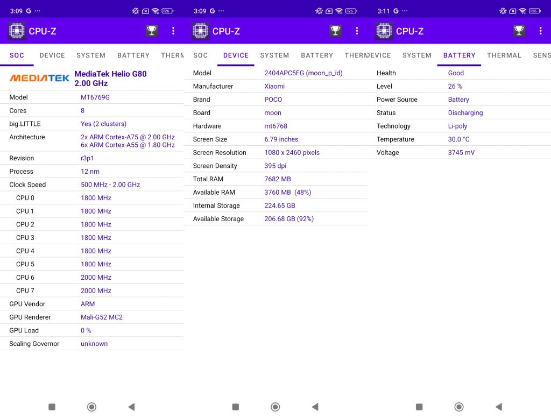
Task: Tap CPU-Z chip logo in left screen
Action: (x=17, y=31)
